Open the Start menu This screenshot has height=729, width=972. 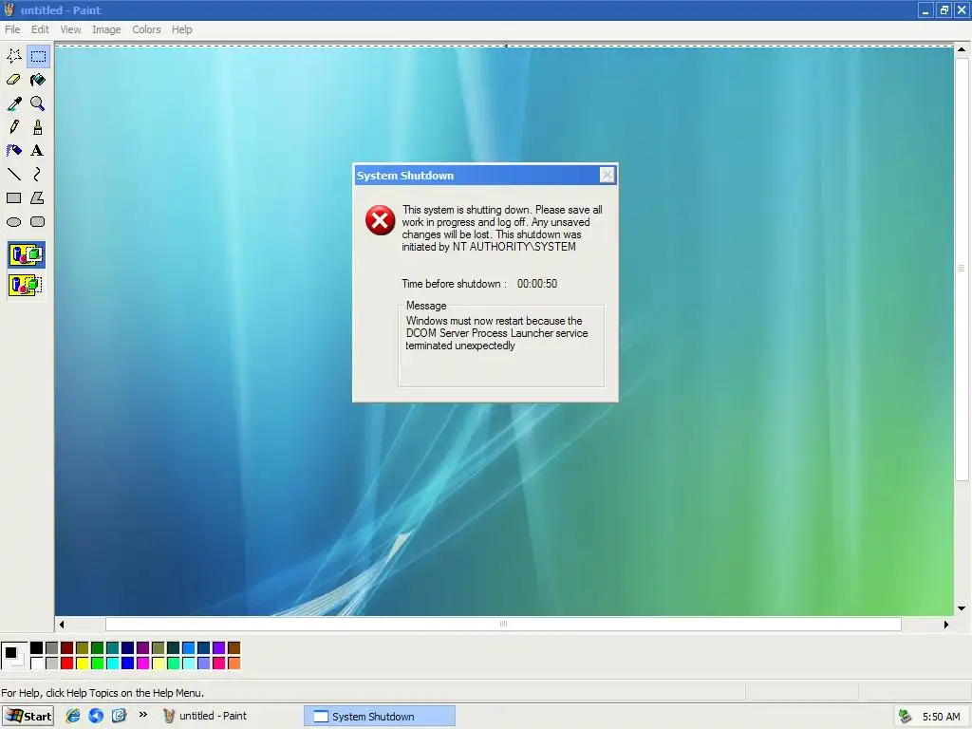pos(28,716)
